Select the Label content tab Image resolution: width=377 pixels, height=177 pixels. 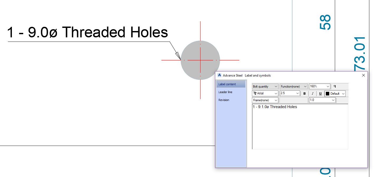coord(227,84)
